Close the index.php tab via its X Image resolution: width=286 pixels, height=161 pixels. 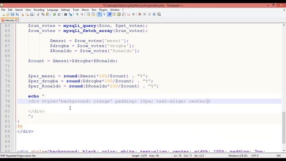click(17, 20)
